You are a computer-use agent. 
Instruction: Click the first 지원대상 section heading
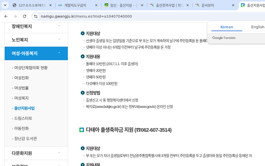coord(93,33)
